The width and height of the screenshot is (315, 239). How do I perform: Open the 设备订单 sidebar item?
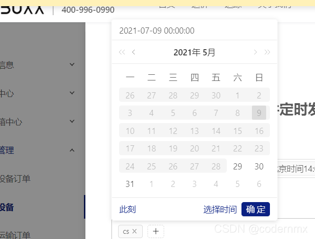(15, 178)
